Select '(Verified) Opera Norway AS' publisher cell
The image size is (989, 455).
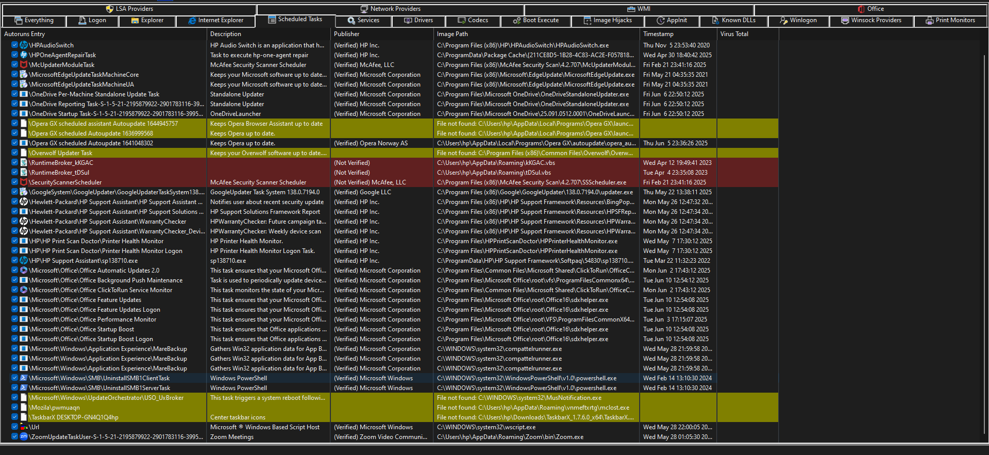tap(381, 143)
